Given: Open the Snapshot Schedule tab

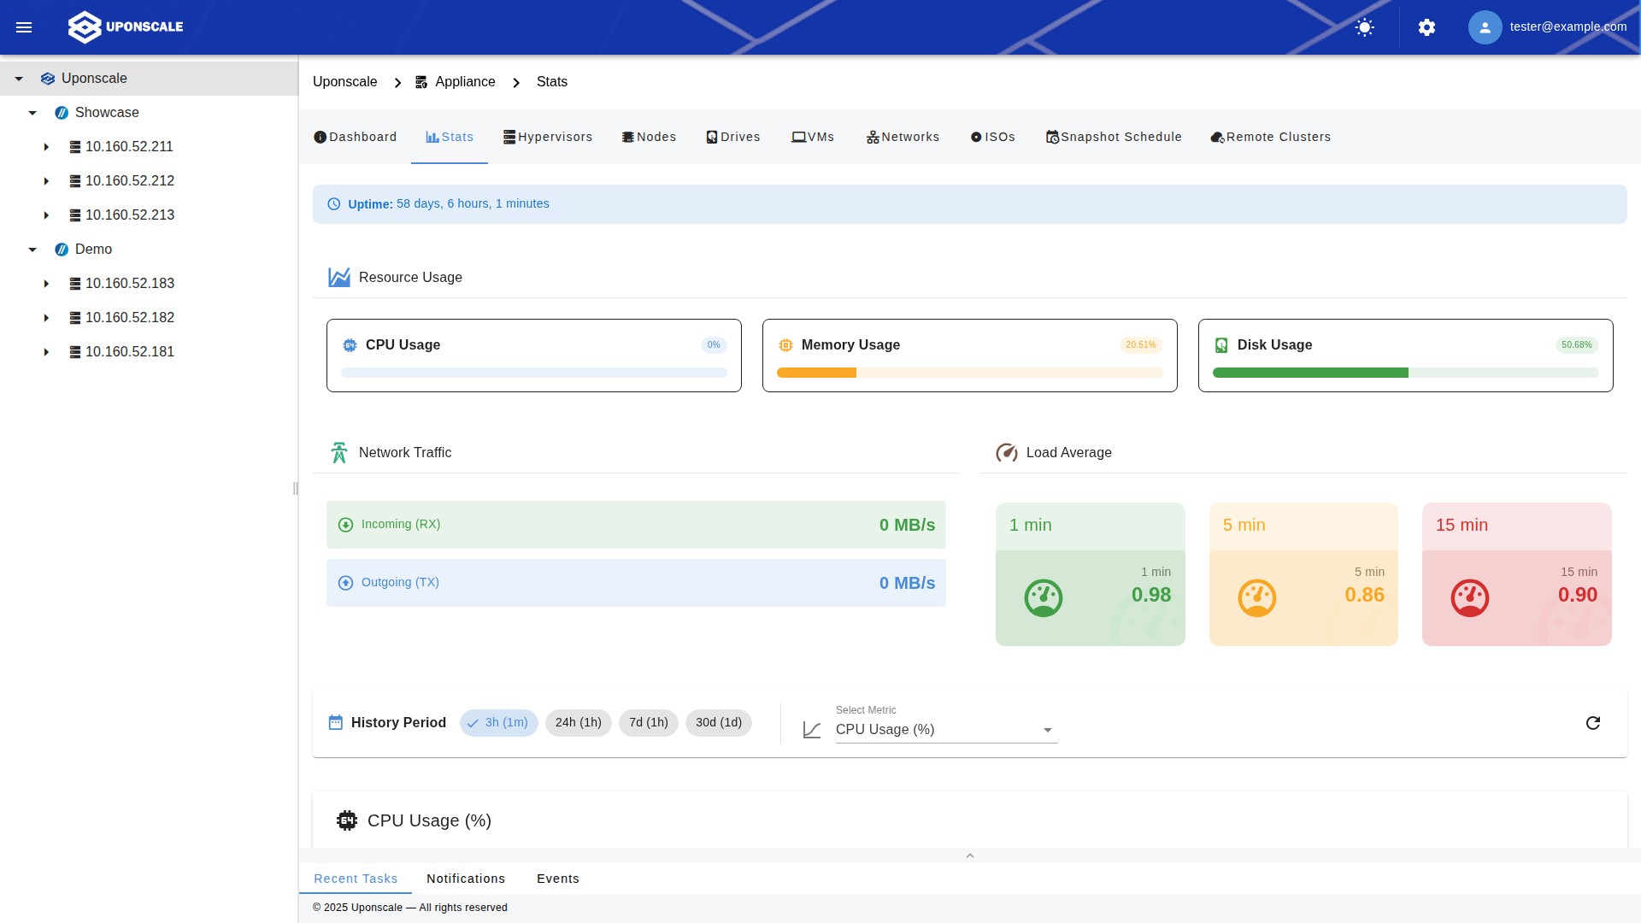Looking at the screenshot, I should click(x=1114, y=137).
